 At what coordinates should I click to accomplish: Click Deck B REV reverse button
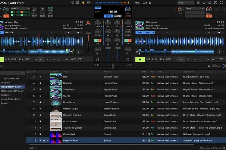point(168,59)
